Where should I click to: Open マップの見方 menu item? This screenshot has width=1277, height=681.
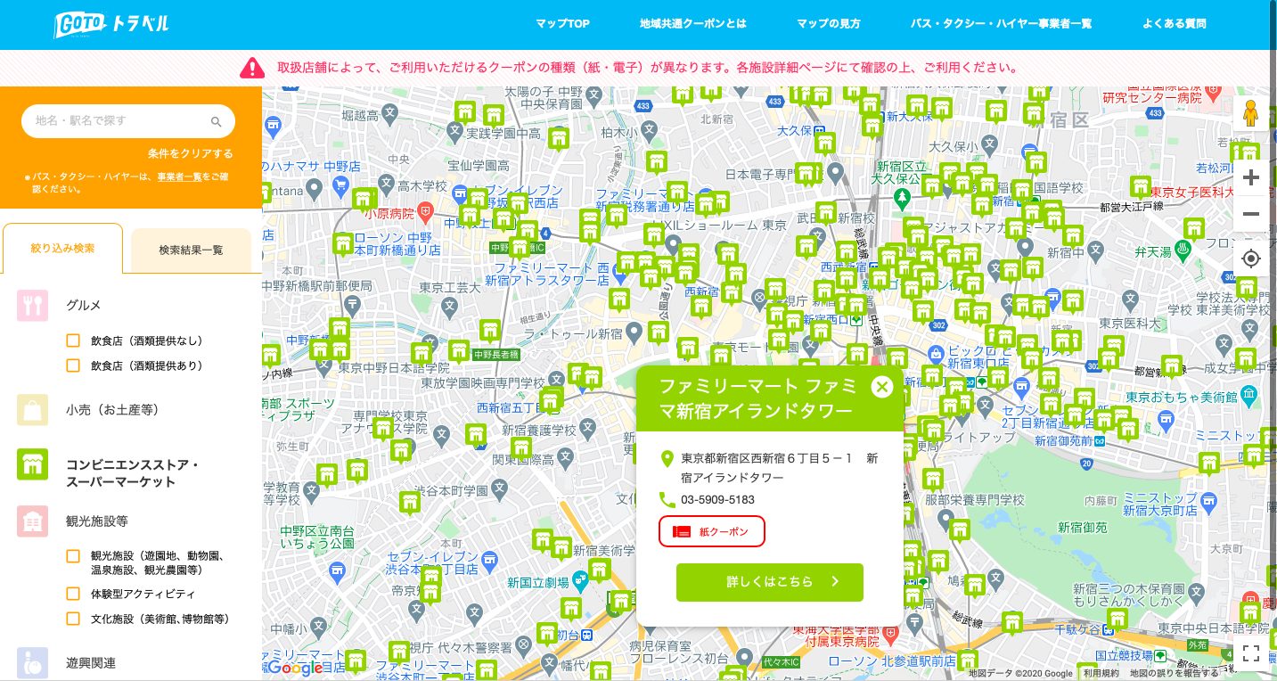(x=828, y=24)
